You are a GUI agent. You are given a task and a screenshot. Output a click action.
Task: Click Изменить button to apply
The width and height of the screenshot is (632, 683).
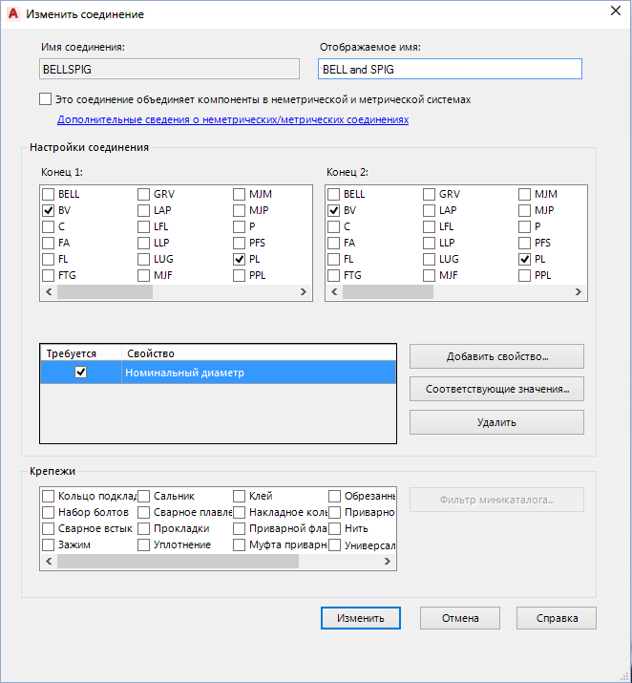[361, 618]
